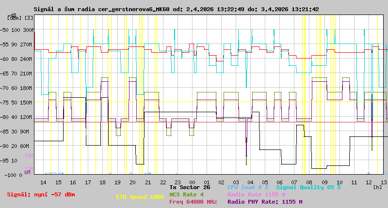Select the pink Radio Rate 1155 M legend
The image size is (388, 208).
pos(256,194)
